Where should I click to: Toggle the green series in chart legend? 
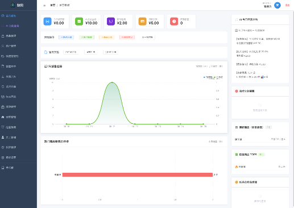tap(218, 77)
